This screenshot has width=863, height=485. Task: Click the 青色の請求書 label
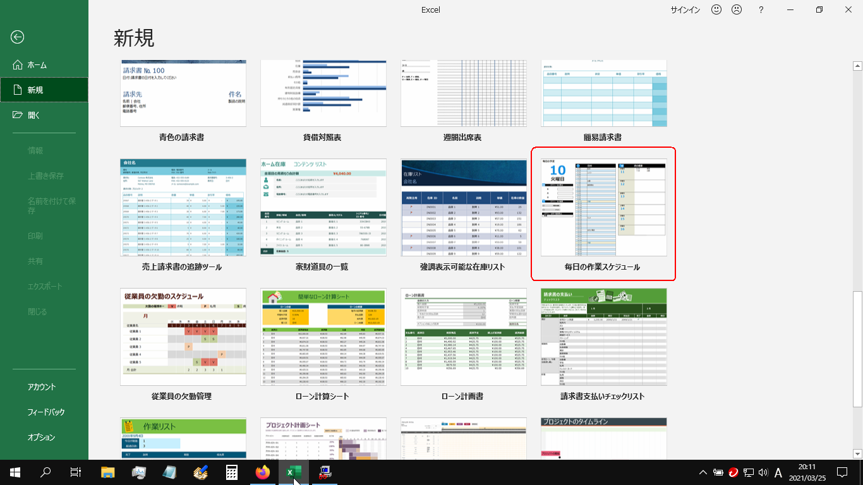(182, 137)
